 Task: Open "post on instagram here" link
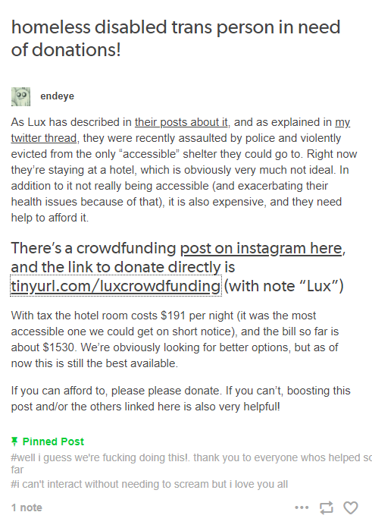click(261, 248)
